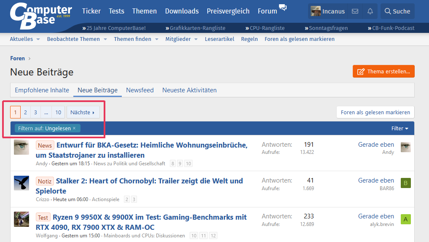429x242 pixels.
Task: Expand the Mitglieder dropdown arrow
Action: 196,40
